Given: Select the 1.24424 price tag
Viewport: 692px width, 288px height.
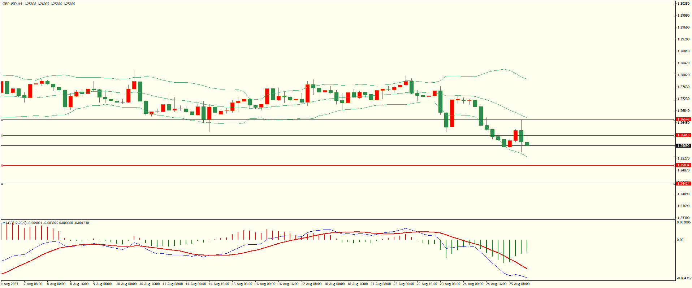Looking at the screenshot, I should (683, 184).
